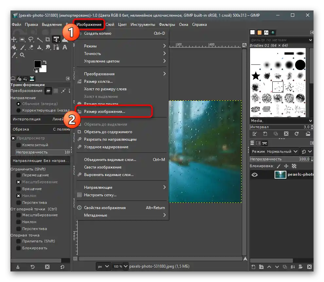Click the foreground black color swatch
324x282 pixels.
click(37, 64)
